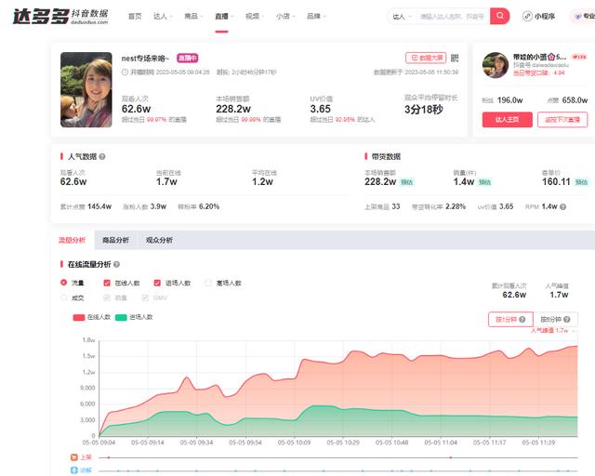Click the help icon beside 人气数据

(x=102, y=157)
